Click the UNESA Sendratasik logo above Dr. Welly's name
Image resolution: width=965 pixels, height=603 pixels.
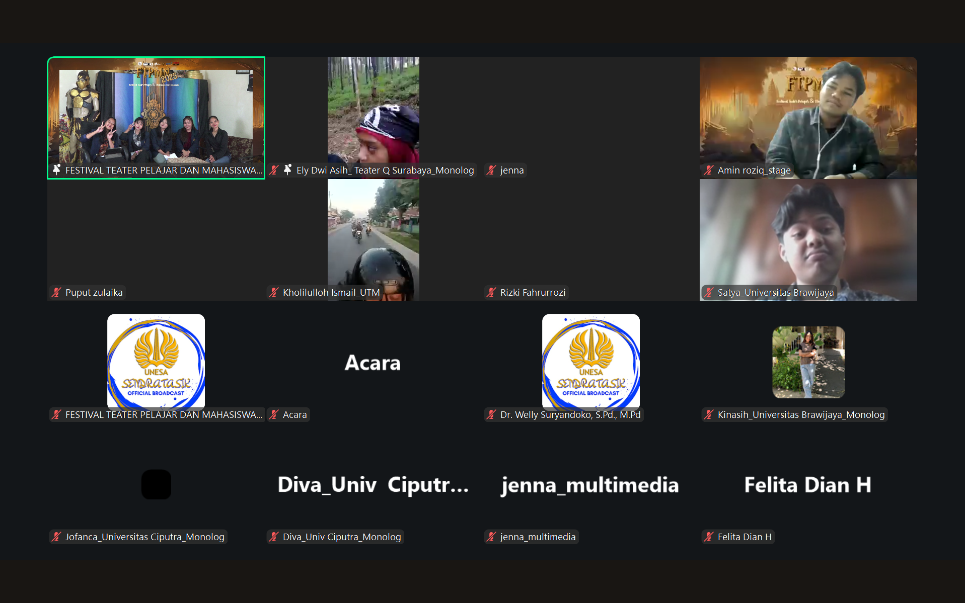[590, 361]
